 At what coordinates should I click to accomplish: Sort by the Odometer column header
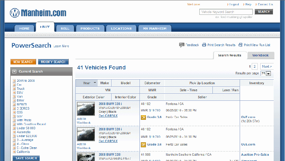152,83
